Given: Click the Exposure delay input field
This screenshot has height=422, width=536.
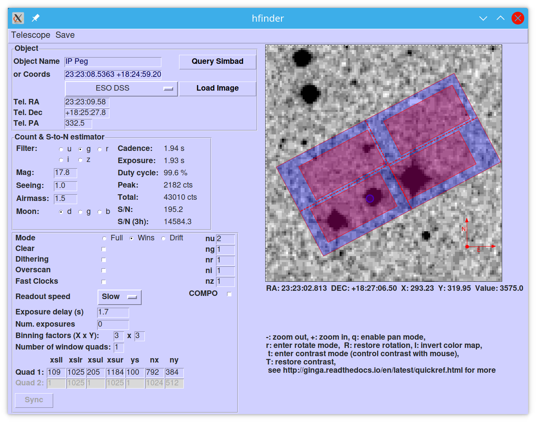Looking at the screenshot, I should tap(113, 312).
